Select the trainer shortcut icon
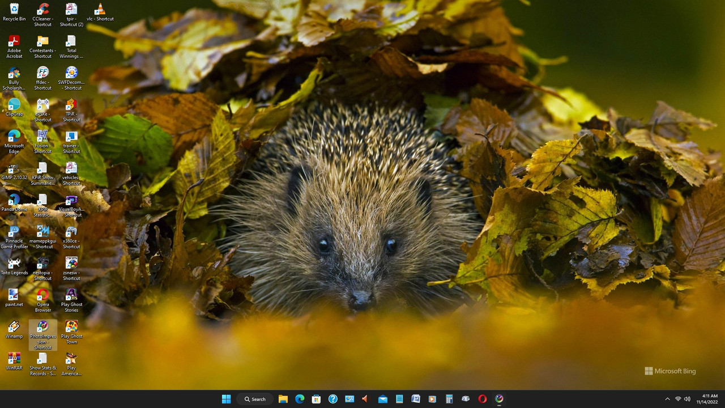The image size is (725, 408). coord(71,142)
